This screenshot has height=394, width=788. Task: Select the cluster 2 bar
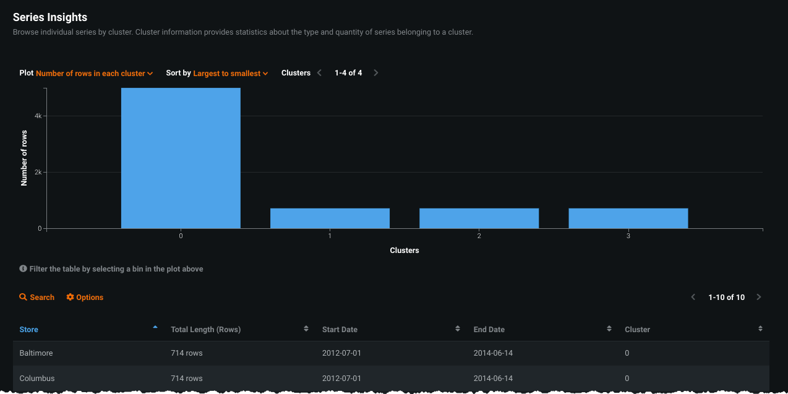click(479, 218)
